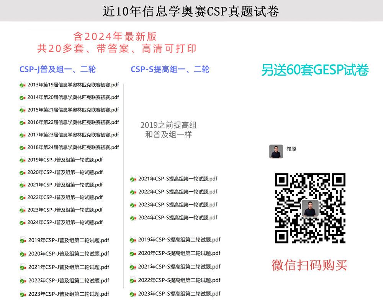The image size is (383, 301).
Task: Click file name 2019年CSP-J普及组第二轮试题.pdf
Action: click(69, 240)
